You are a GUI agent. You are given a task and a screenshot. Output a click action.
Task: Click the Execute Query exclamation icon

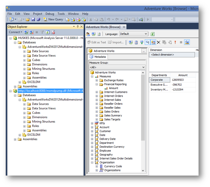click(x=175, y=43)
